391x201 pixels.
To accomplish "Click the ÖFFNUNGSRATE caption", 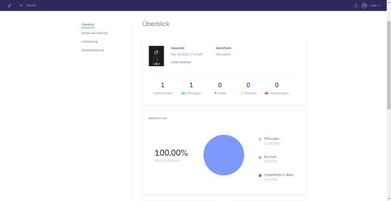I will (167, 161).
